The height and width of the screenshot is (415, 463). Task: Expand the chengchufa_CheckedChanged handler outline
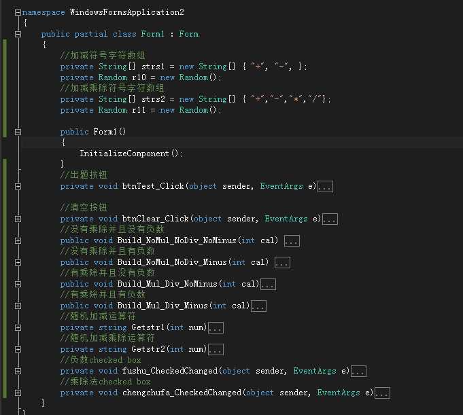[x=18, y=393]
